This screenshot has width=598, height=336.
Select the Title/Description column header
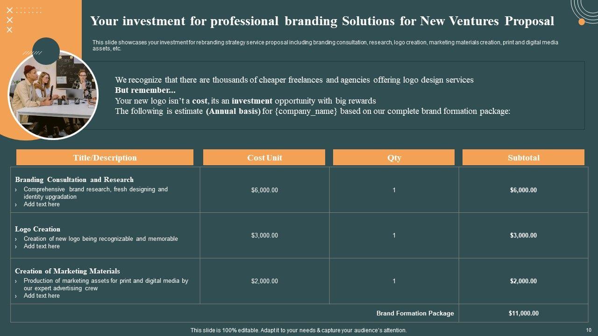[105, 158]
